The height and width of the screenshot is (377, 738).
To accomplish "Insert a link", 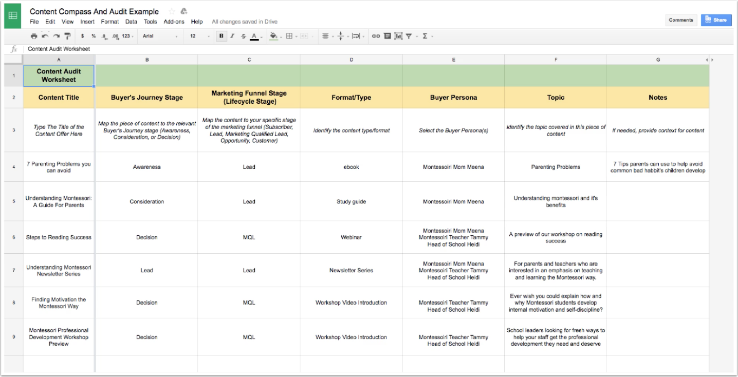I will 376,36.
